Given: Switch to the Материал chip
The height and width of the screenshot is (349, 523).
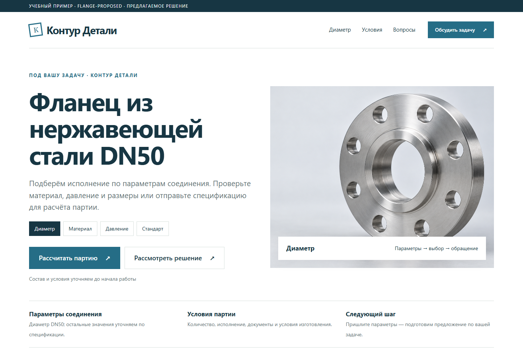Looking at the screenshot, I should [x=80, y=229].
